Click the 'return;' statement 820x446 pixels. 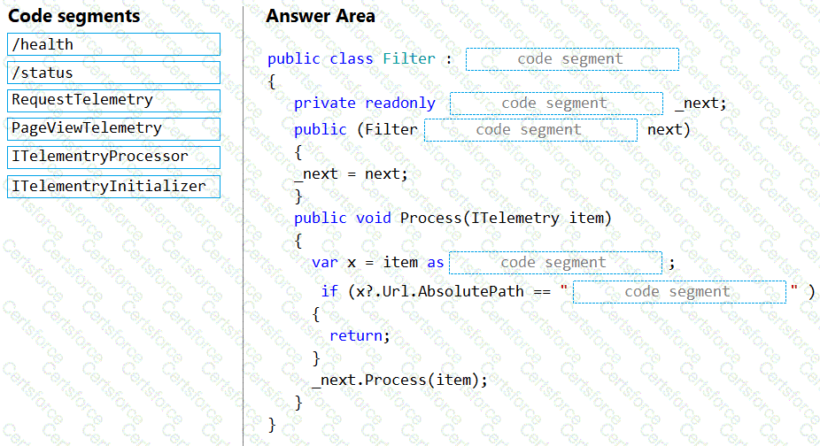(359, 335)
